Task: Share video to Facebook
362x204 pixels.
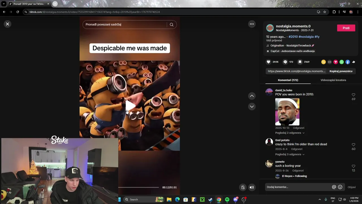Action: [x=348, y=62]
